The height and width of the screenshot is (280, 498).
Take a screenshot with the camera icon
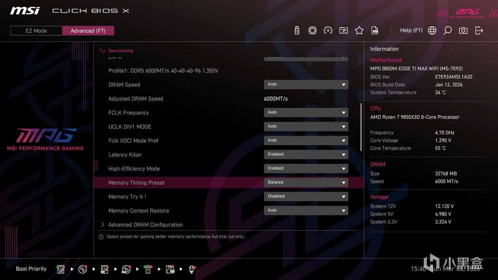coord(463,30)
